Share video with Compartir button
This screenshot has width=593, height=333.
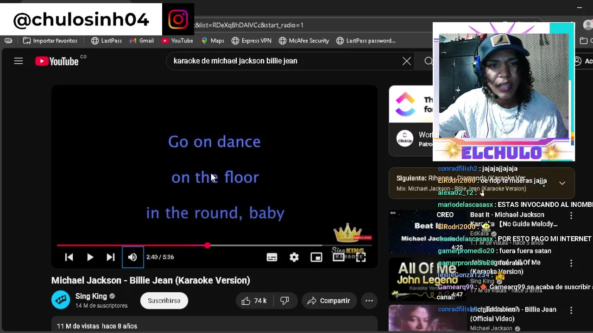pyautogui.click(x=329, y=301)
